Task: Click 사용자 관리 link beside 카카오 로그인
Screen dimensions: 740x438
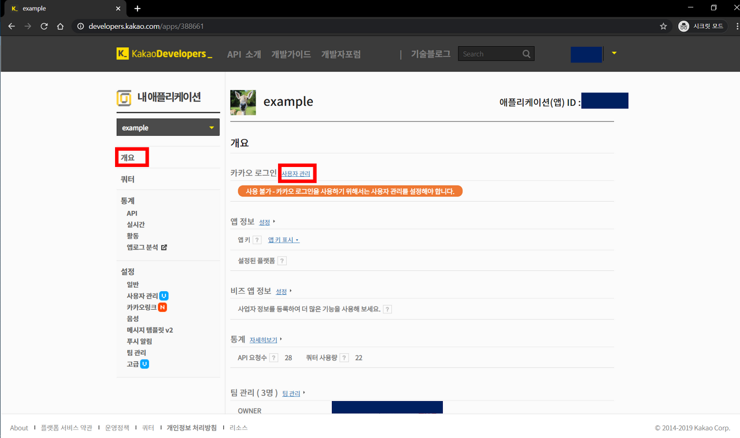Action: pos(296,173)
